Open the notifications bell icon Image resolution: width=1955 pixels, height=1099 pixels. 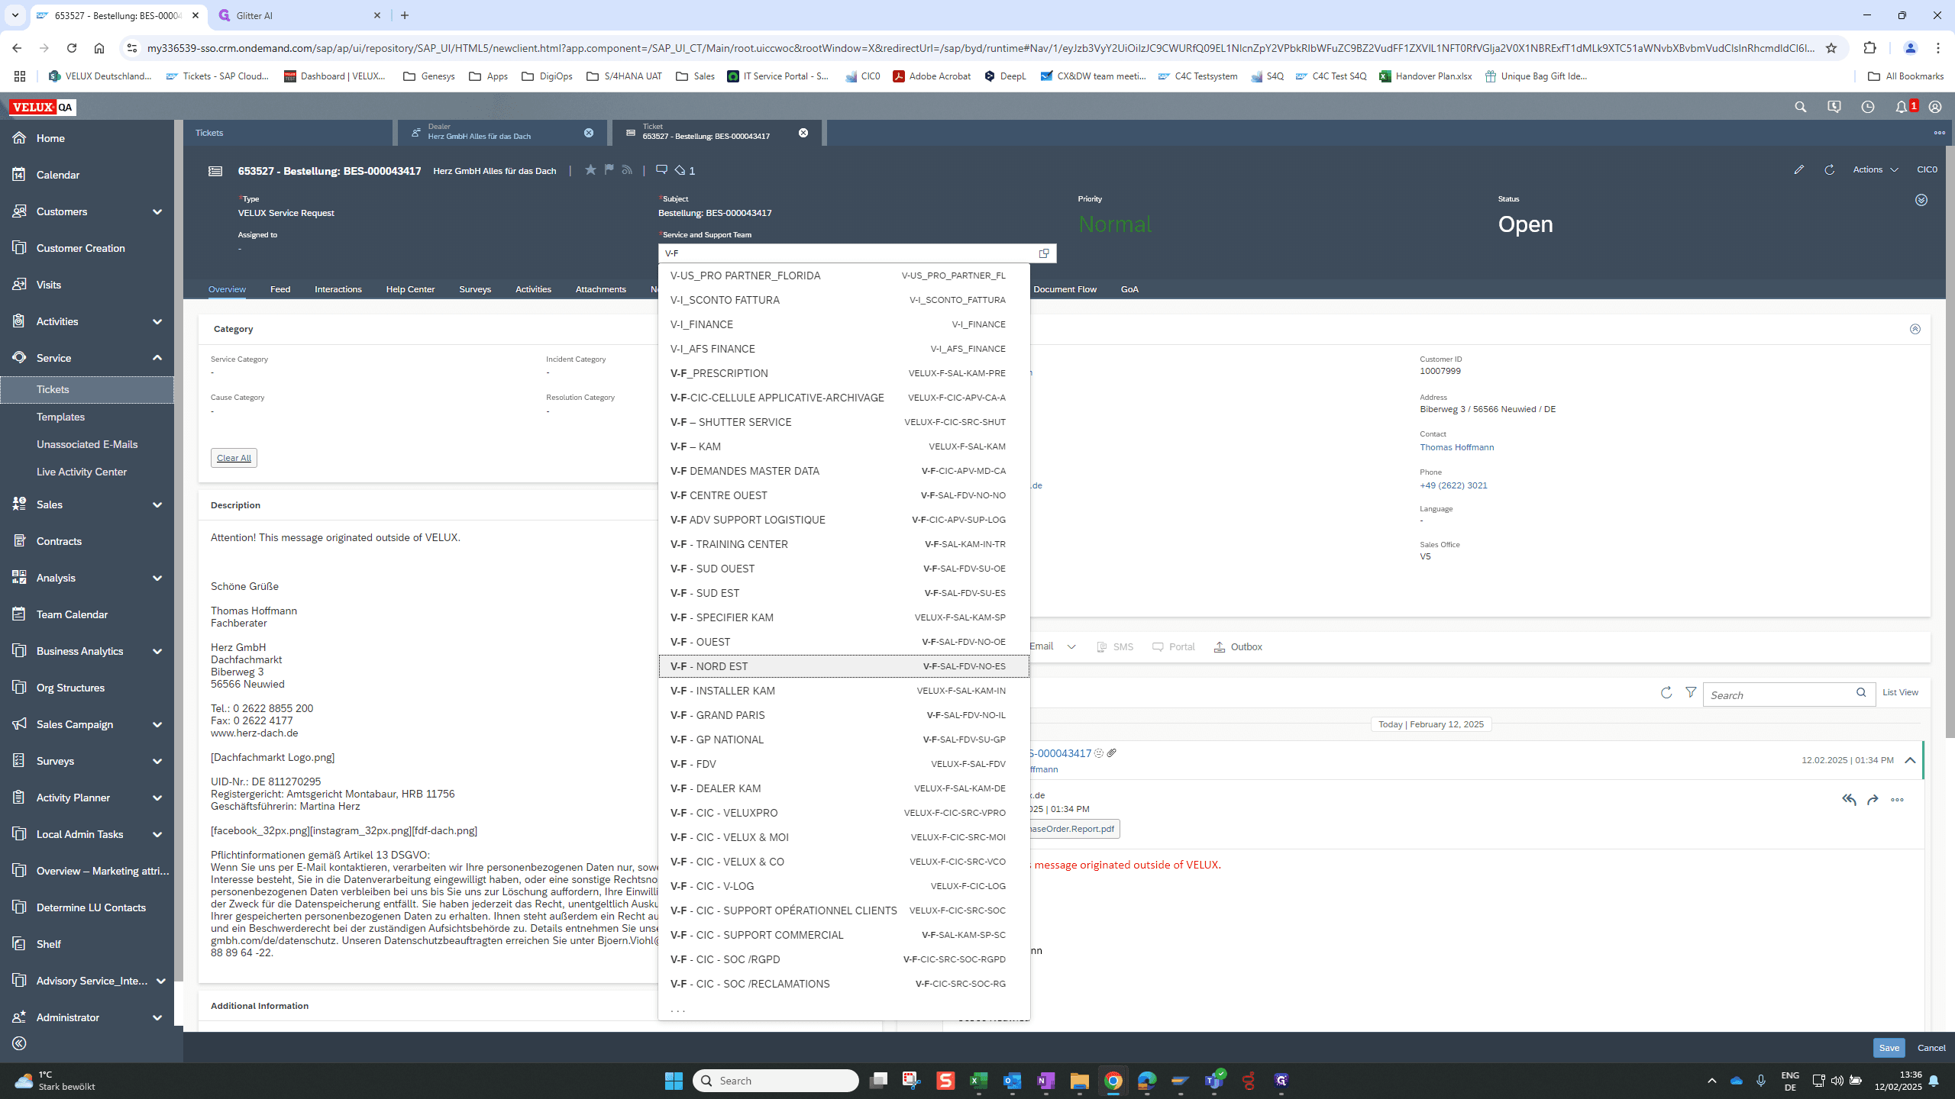coord(1902,107)
